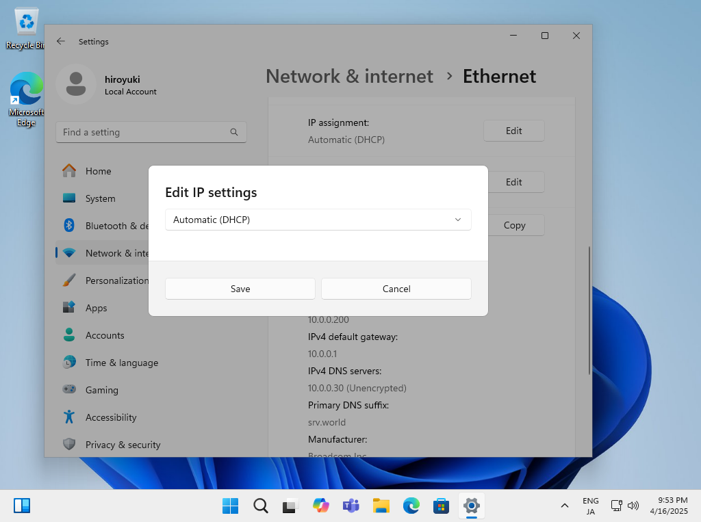Click the Copy button in Ethernet properties
The width and height of the screenshot is (701, 522).
(516, 225)
